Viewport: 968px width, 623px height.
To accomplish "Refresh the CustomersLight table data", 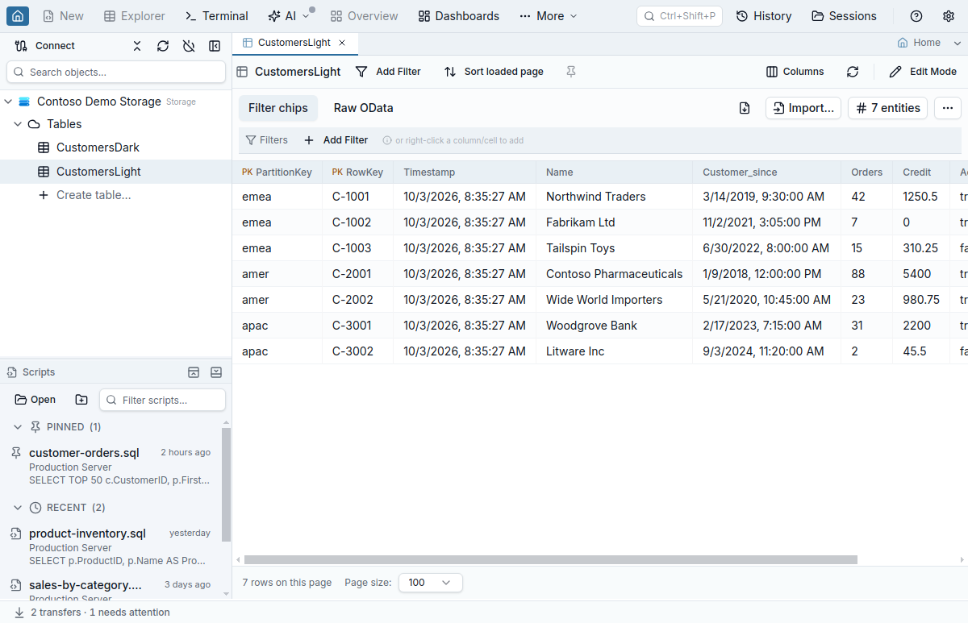I will tap(853, 72).
